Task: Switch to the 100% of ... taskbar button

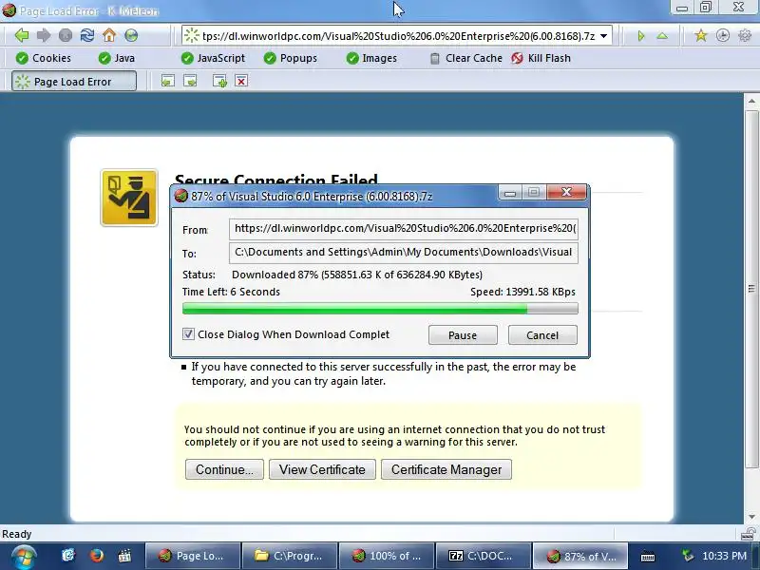Action: click(387, 556)
